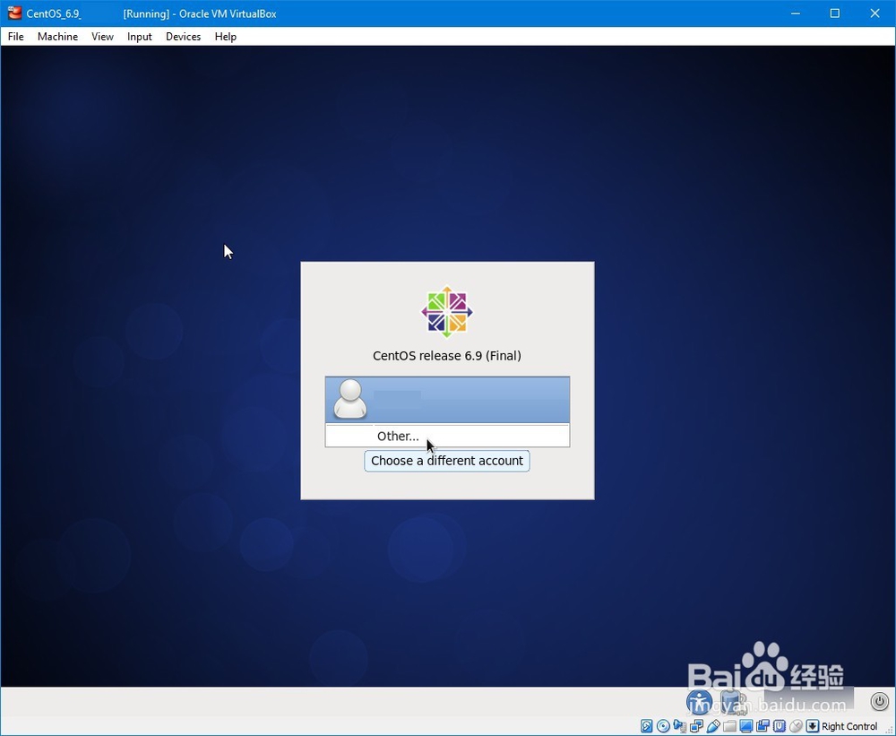Select the highlighted user account row
Viewport: 896px width, 736px height.
coord(447,399)
